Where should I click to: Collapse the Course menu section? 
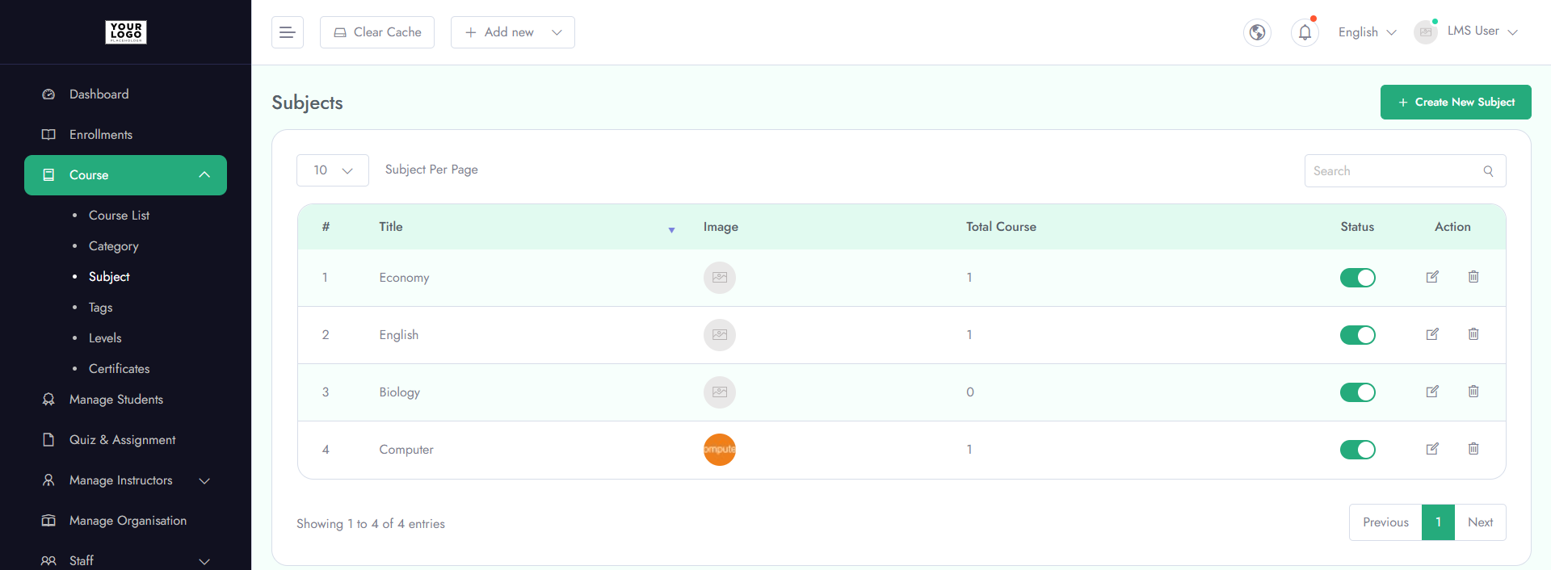(125, 175)
